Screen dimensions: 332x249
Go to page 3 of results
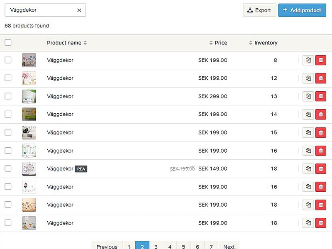[156, 247]
